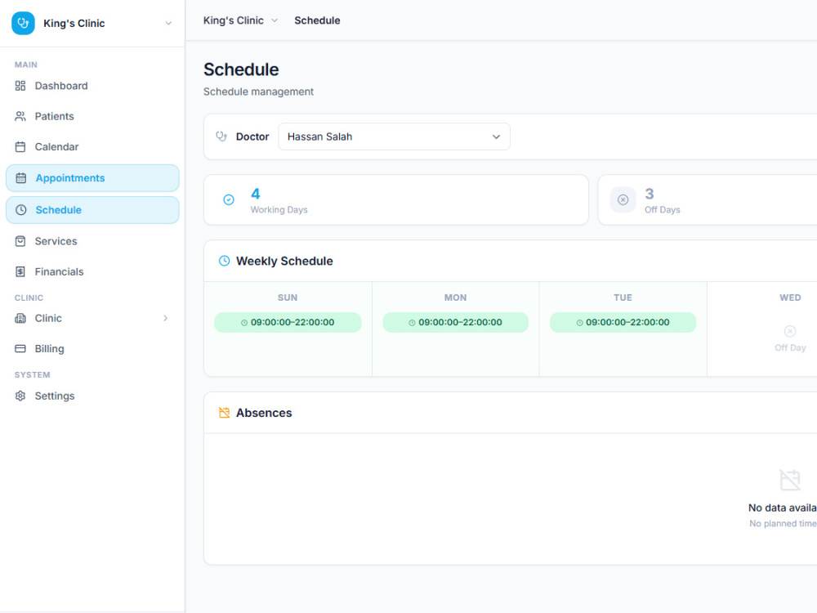Click the King's Clinic stethoscope logo icon
The height and width of the screenshot is (613, 817).
tap(23, 23)
